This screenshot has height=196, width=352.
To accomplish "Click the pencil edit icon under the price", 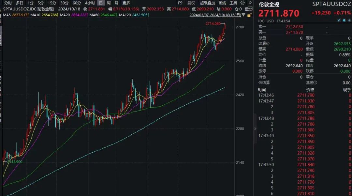I will 339,21.
